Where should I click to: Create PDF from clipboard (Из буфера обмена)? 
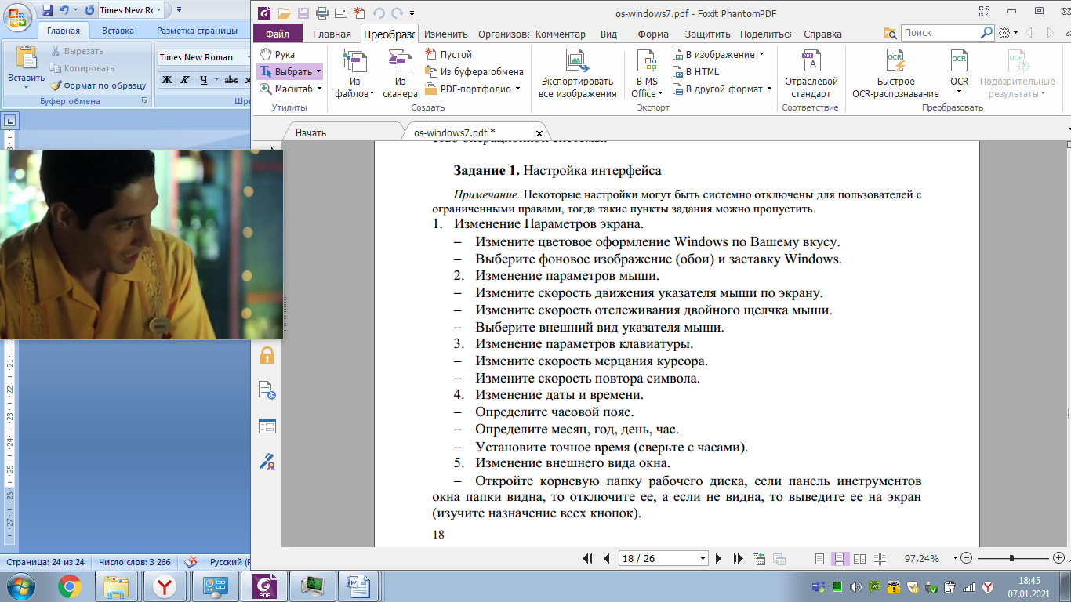click(x=474, y=71)
